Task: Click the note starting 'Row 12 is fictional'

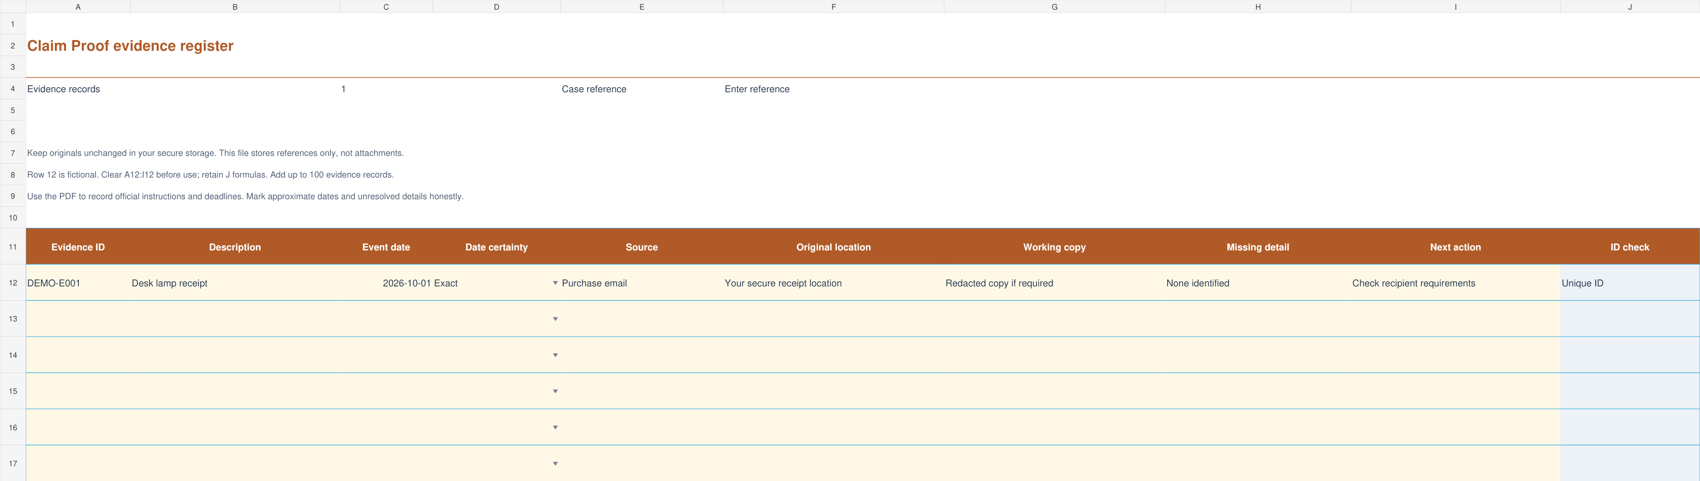Action: pyautogui.click(x=210, y=175)
